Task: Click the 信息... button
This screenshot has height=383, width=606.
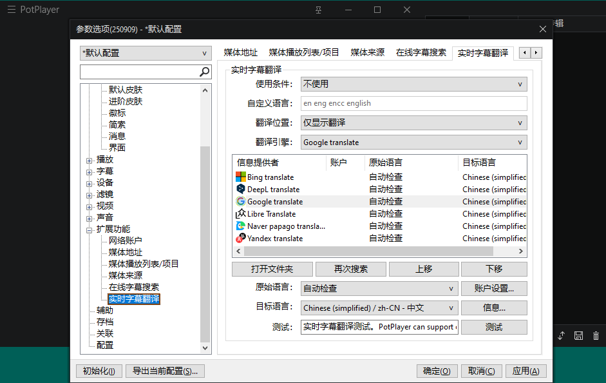Action: pyautogui.click(x=494, y=308)
